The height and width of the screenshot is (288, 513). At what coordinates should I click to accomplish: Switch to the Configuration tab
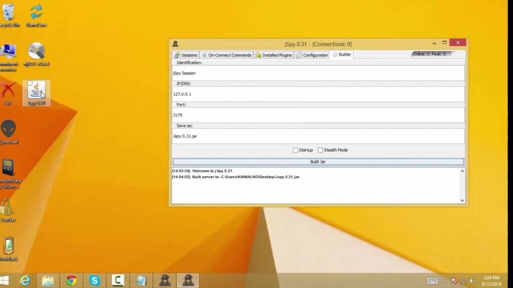(x=312, y=55)
